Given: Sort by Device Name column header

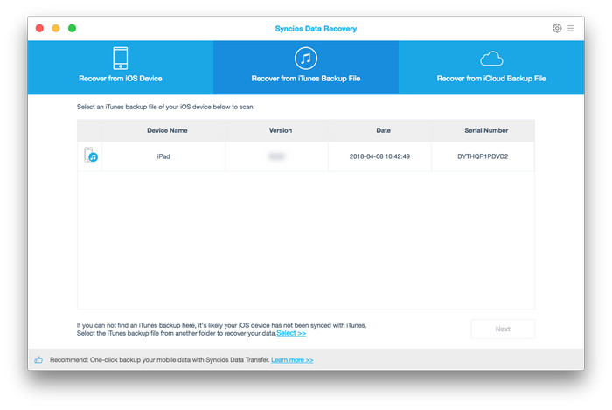Looking at the screenshot, I should tap(167, 130).
